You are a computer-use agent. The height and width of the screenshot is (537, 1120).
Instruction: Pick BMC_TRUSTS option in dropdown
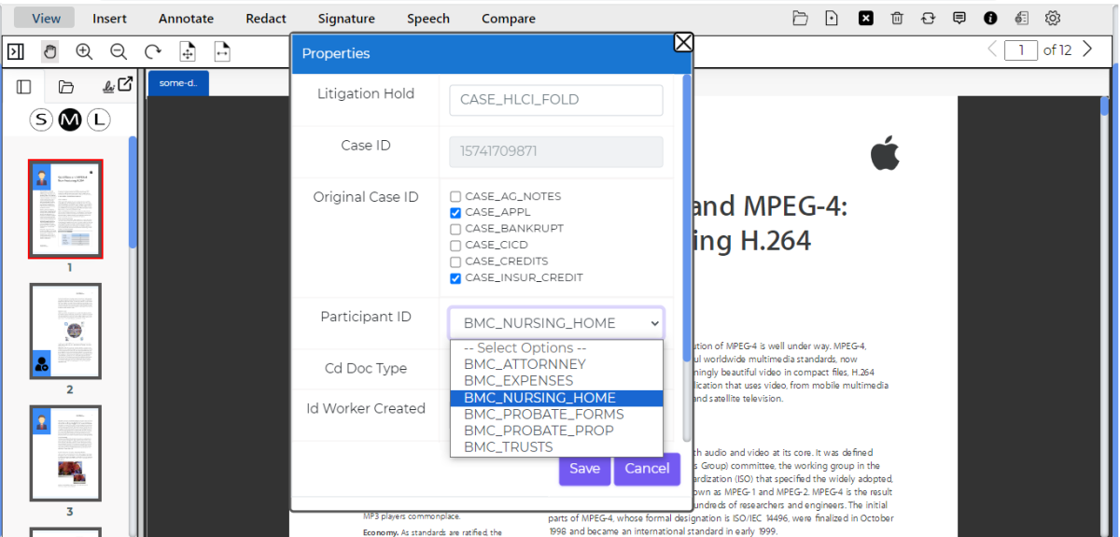508,447
